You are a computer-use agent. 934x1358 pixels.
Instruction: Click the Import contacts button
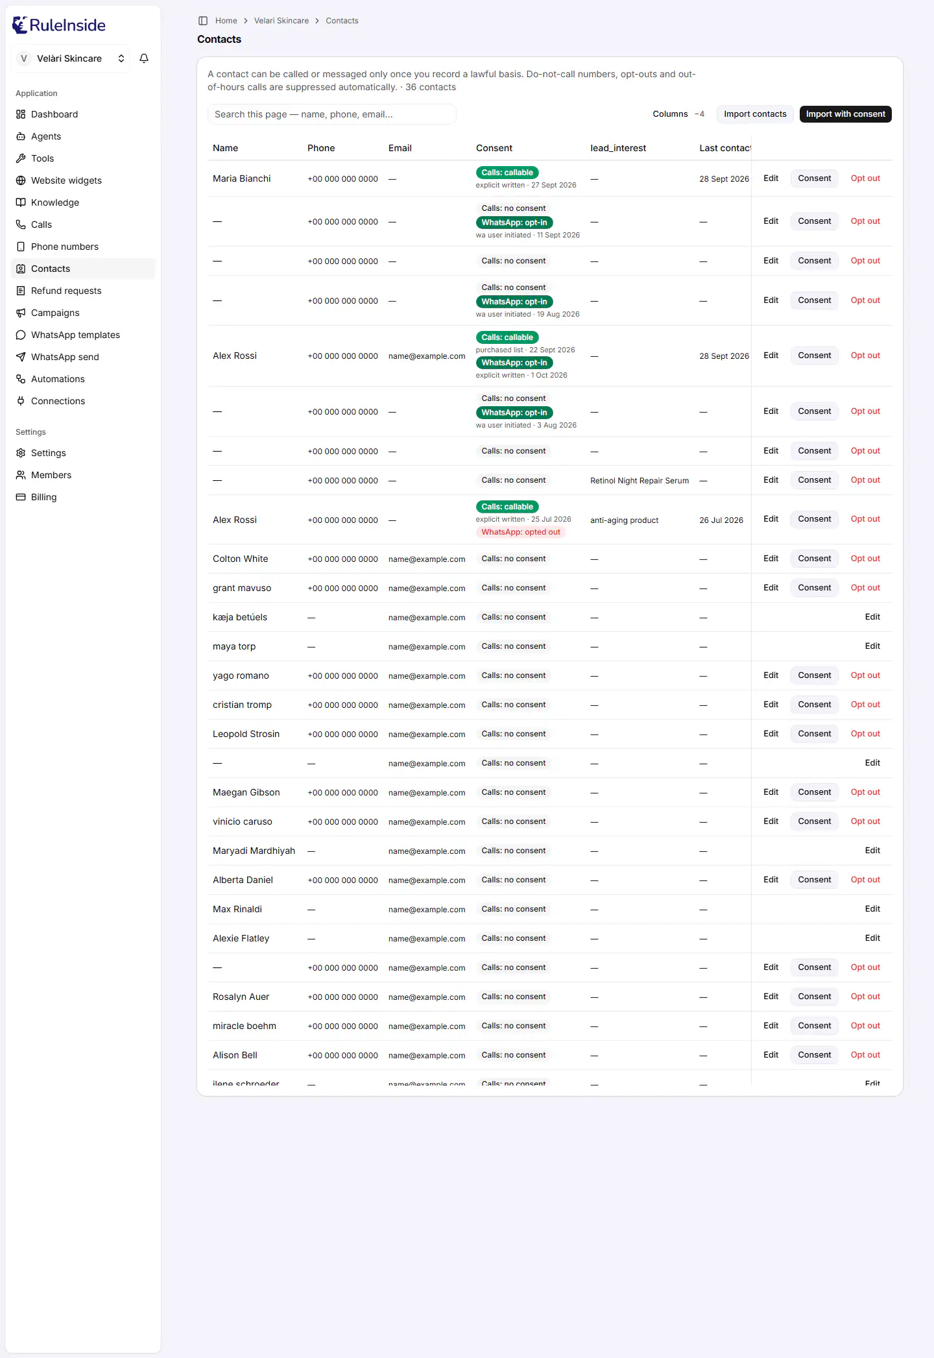(755, 114)
